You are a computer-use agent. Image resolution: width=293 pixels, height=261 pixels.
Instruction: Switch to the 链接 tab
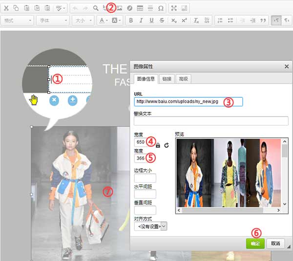(x=167, y=79)
